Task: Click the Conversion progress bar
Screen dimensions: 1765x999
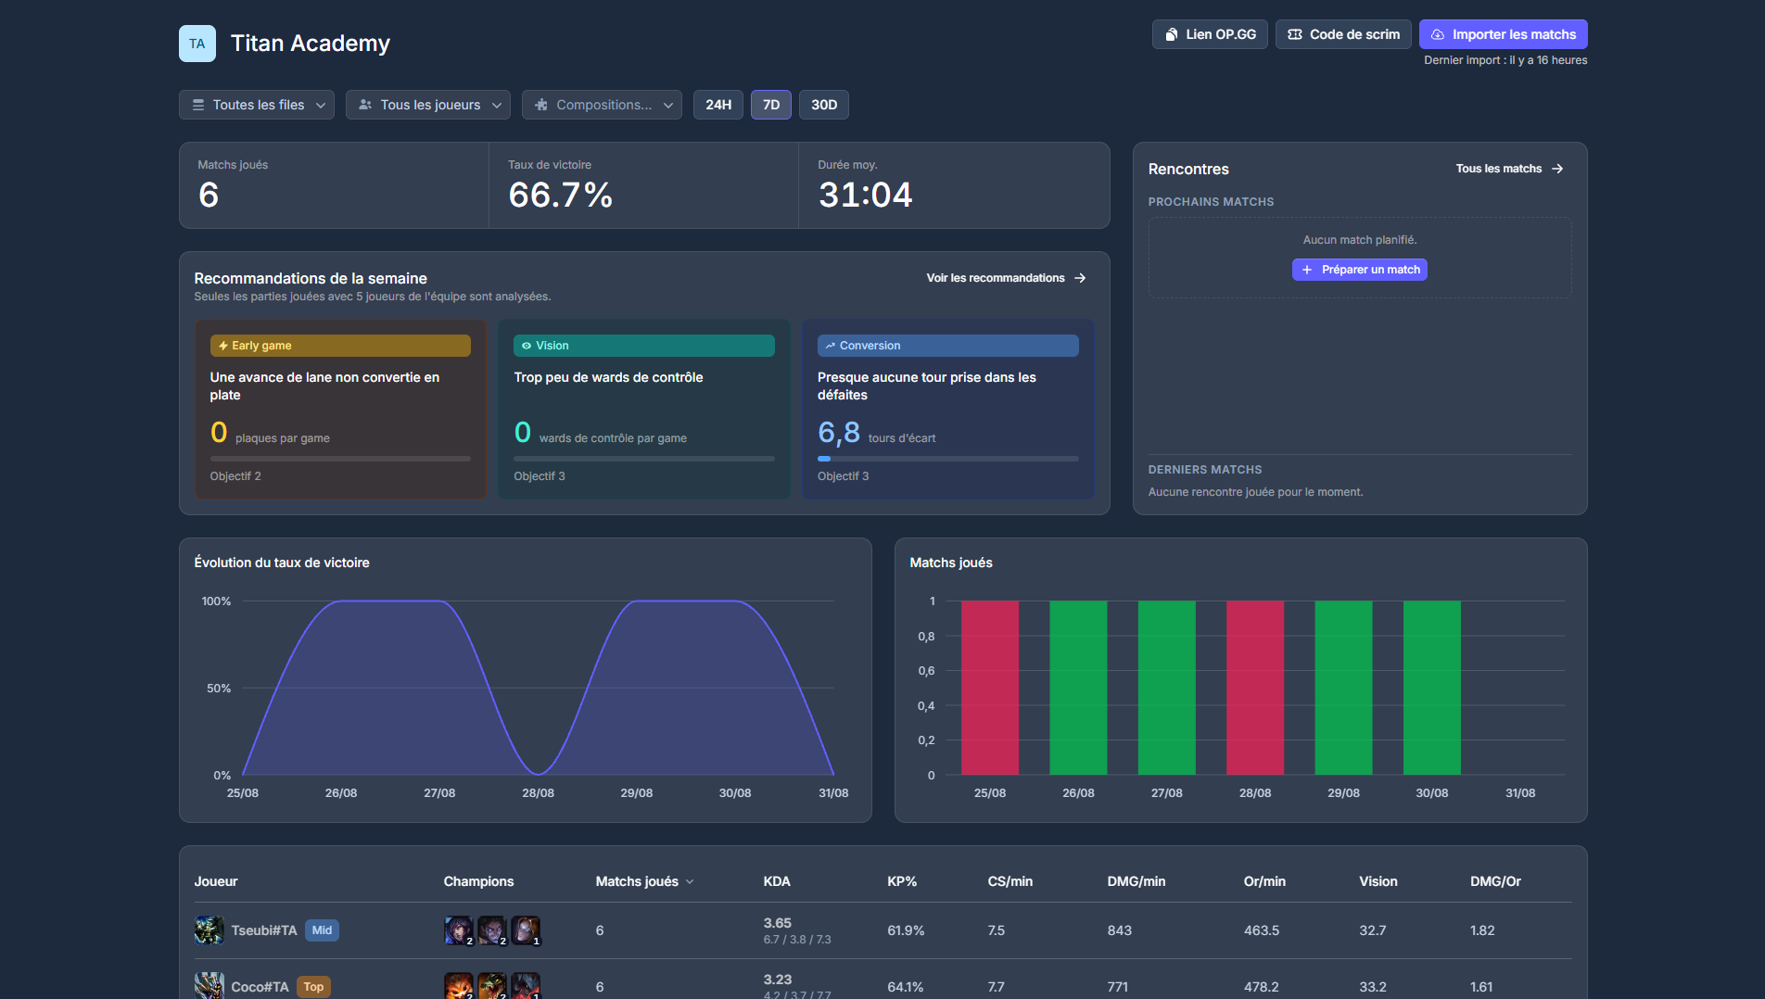Action: coord(947,459)
